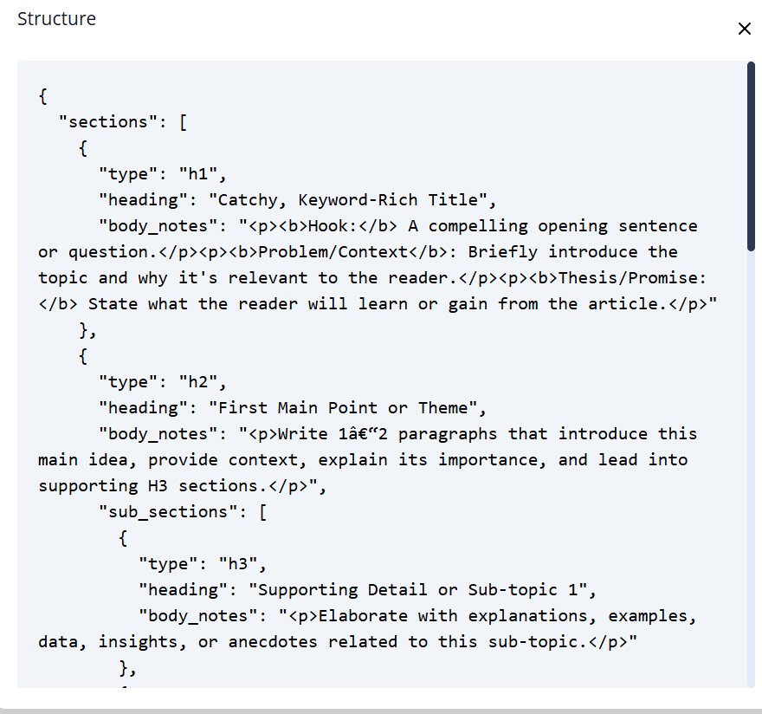Click the "Catchy, Keyword-Rich Title" heading value
Screen dimensions: 762x714
351,200
